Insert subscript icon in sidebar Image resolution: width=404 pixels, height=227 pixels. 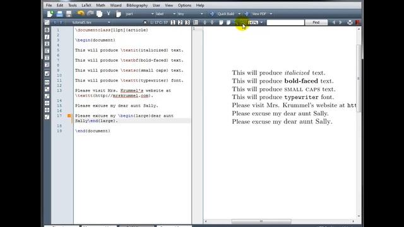(x=47, y=90)
